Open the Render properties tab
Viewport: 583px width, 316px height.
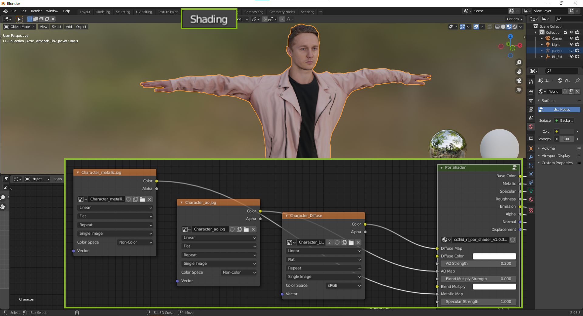[531, 92]
